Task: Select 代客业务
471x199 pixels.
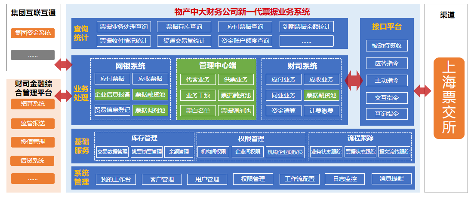Action: click(198, 79)
